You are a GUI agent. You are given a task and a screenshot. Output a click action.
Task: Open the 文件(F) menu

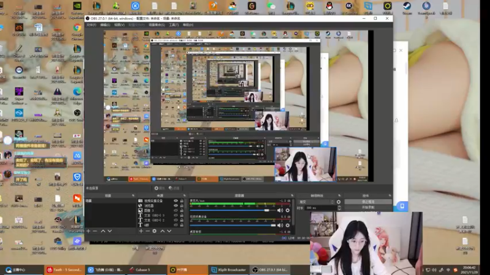tap(91, 25)
